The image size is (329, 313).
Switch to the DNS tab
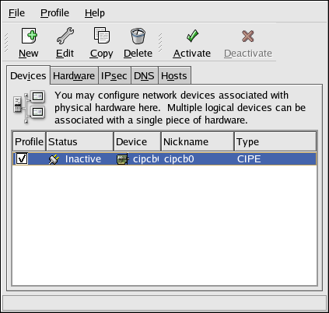[144, 76]
